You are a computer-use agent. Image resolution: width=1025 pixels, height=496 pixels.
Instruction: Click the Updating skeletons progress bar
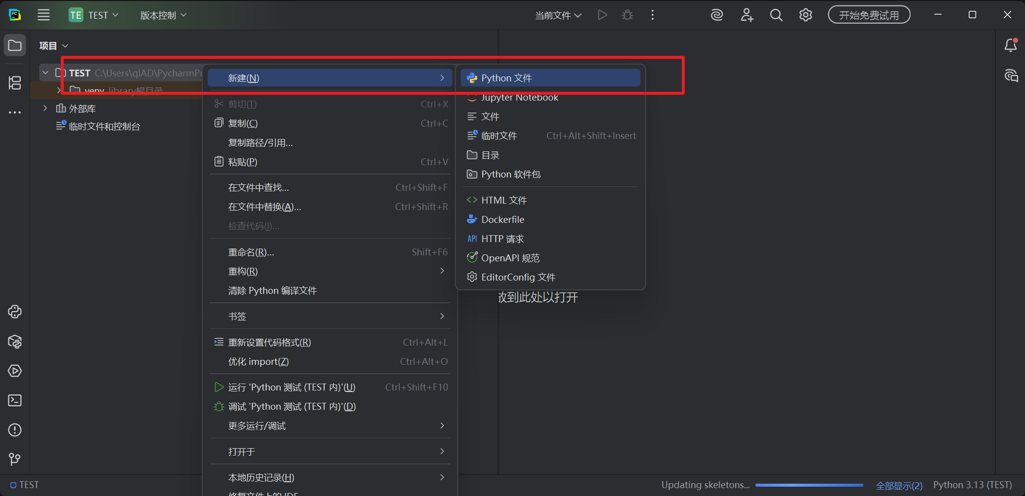(809, 485)
